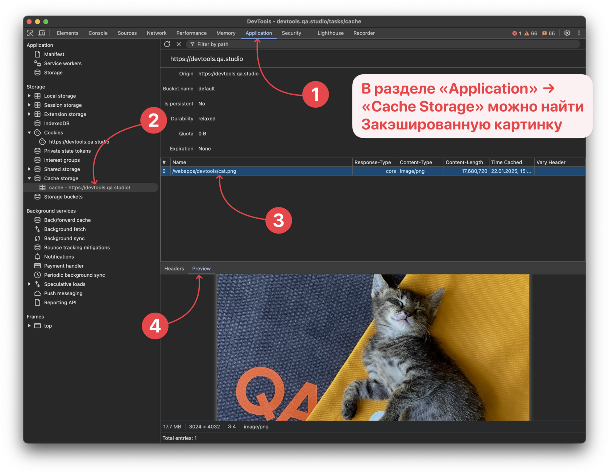Collapse the Cookies tree node
Viewport: 609px width, 474px height.
29,132
